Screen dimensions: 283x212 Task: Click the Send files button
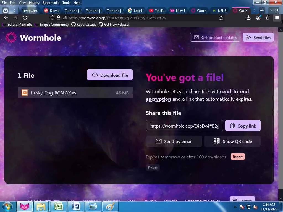pos(258,37)
